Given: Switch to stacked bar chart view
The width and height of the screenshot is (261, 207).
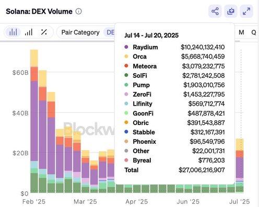Looking at the screenshot, I should (x=13, y=32).
